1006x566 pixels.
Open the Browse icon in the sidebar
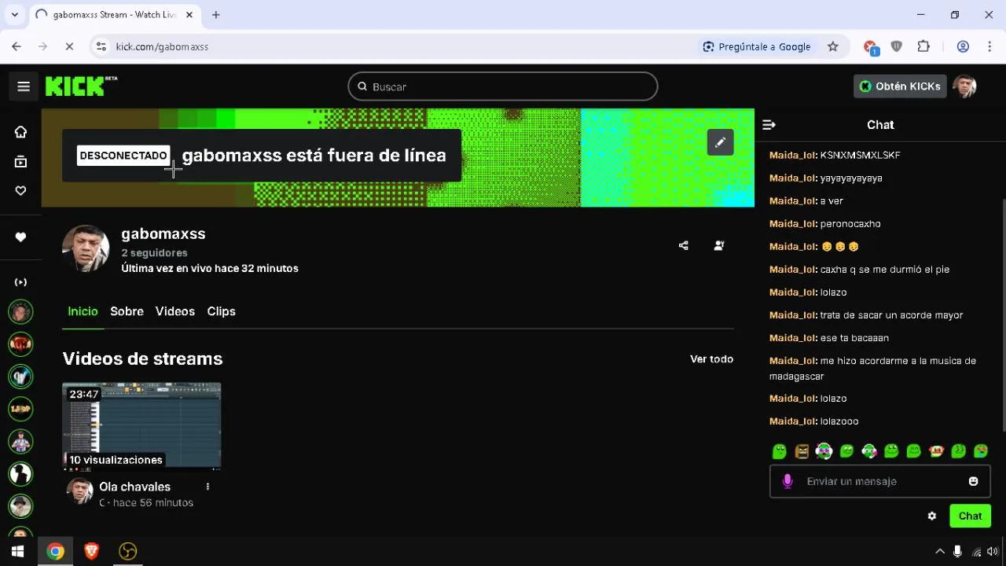point(20,162)
